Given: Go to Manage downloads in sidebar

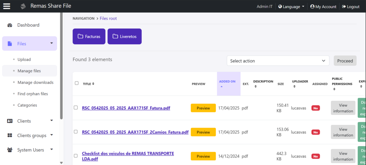Looking at the screenshot, I should click(x=35, y=82).
